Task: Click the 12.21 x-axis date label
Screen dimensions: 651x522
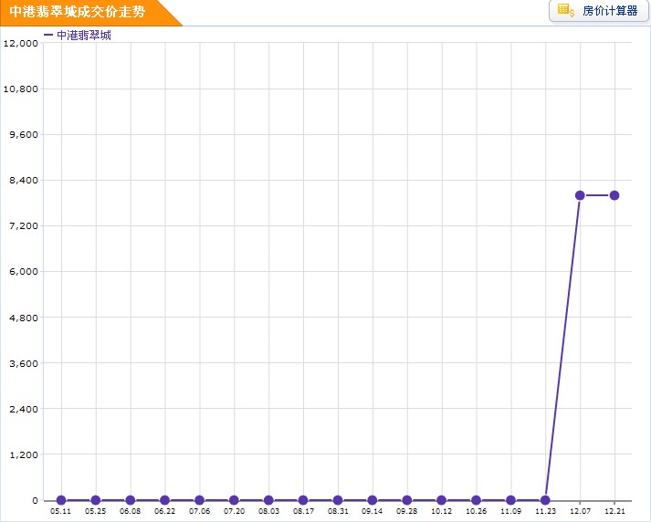Action: [x=614, y=511]
